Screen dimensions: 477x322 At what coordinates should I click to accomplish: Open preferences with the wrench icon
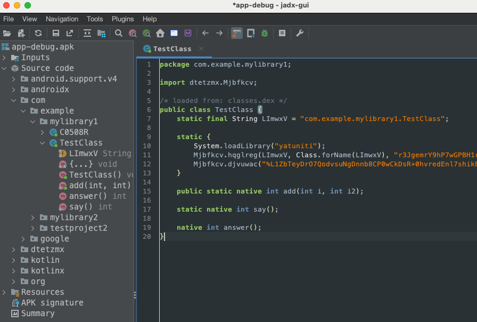[300, 33]
